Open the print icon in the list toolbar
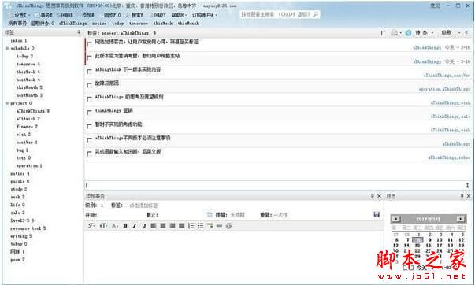475x285 pixels. pos(394,33)
